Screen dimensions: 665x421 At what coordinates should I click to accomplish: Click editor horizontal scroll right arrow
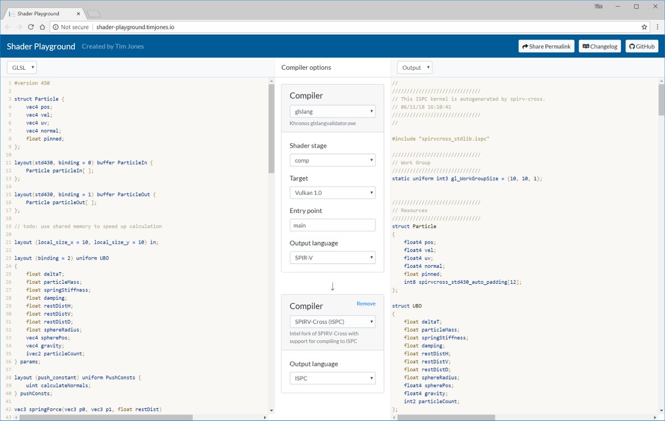point(265,418)
